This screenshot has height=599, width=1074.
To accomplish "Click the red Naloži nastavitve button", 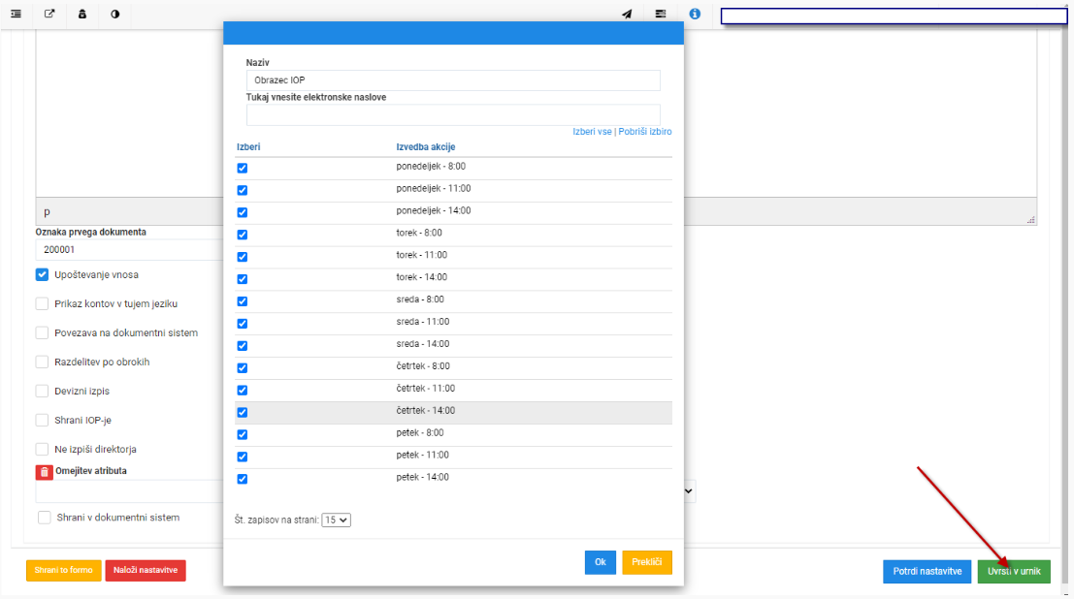I will (x=146, y=570).
